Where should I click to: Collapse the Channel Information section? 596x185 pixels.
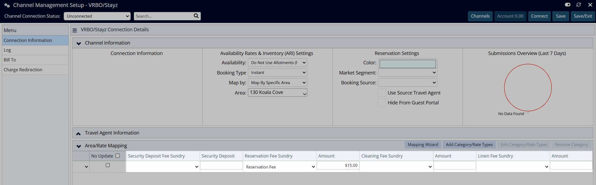click(79, 43)
